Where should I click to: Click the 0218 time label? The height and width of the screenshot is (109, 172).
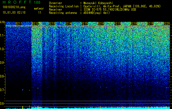pyautogui.click(x=134, y=23)
